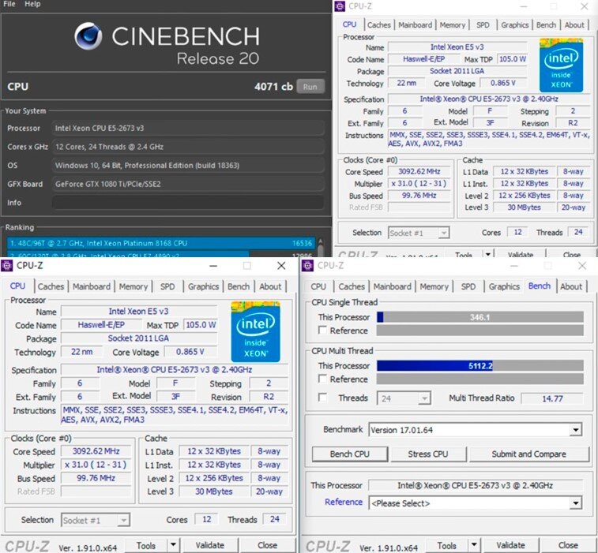The height and width of the screenshot is (553, 598).
Task: Click the Intel Xeon logo in bottom-left CPU-Z
Action: [x=255, y=332]
